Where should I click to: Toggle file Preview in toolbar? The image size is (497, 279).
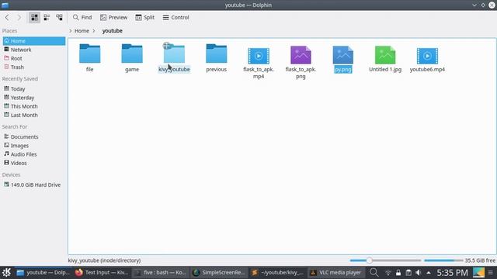tap(114, 17)
